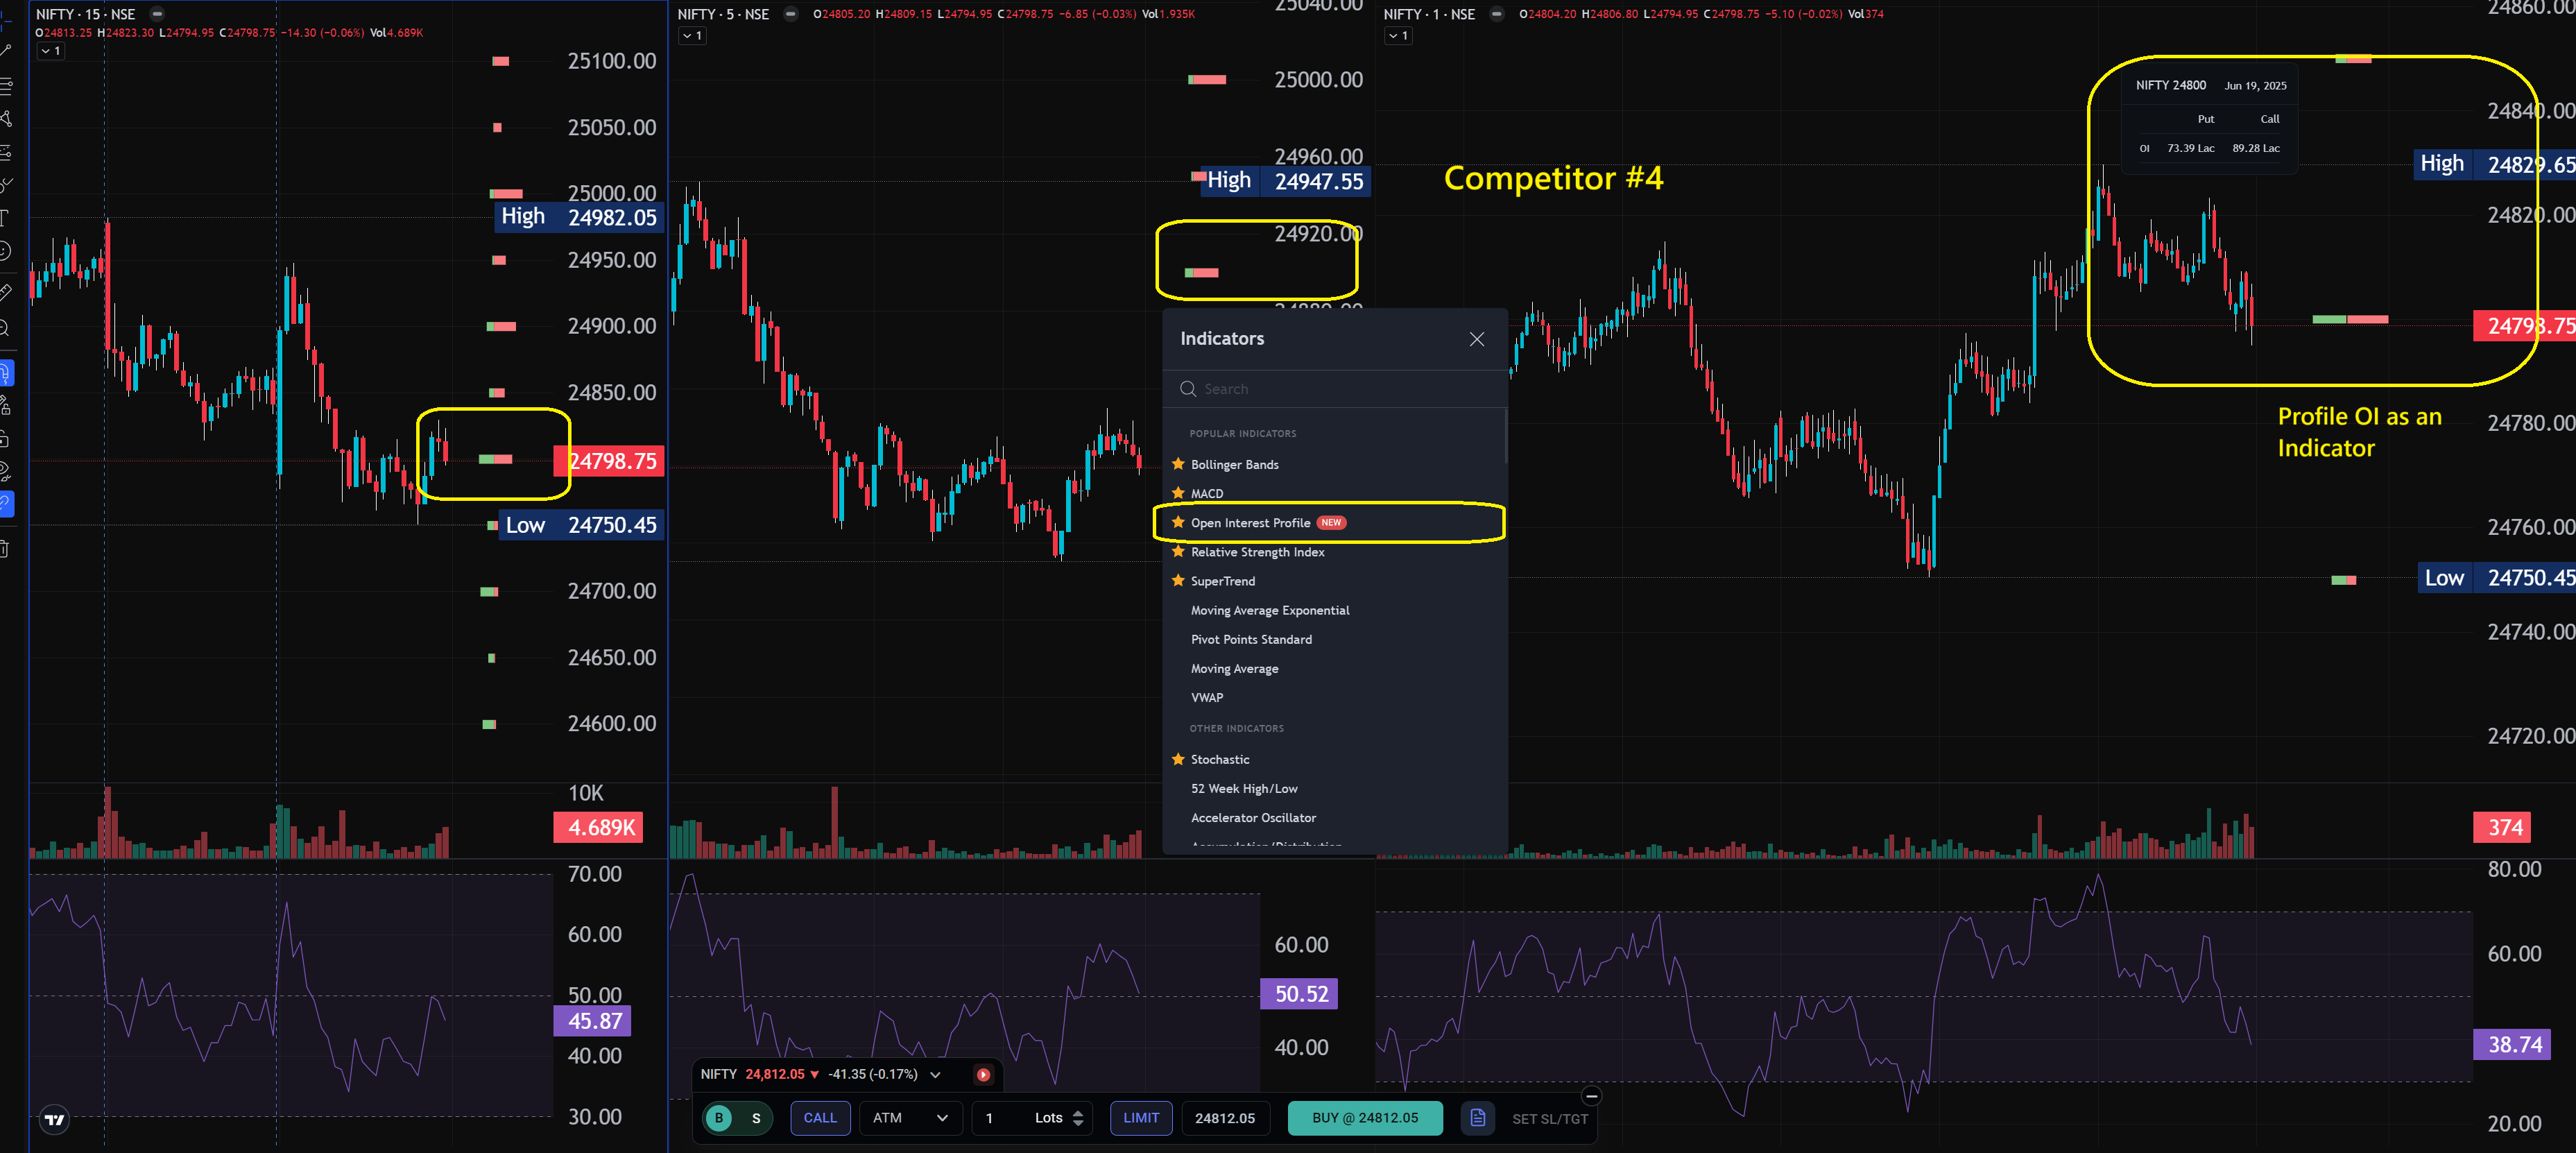
Task: Toggle star for Relative Strength Index
Action: [x=1178, y=551]
